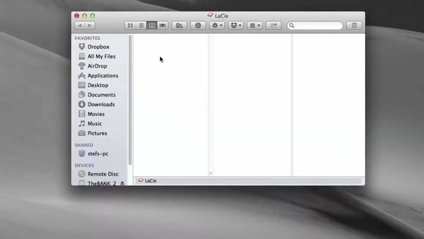Click the first column resize handle

tap(211, 173)
